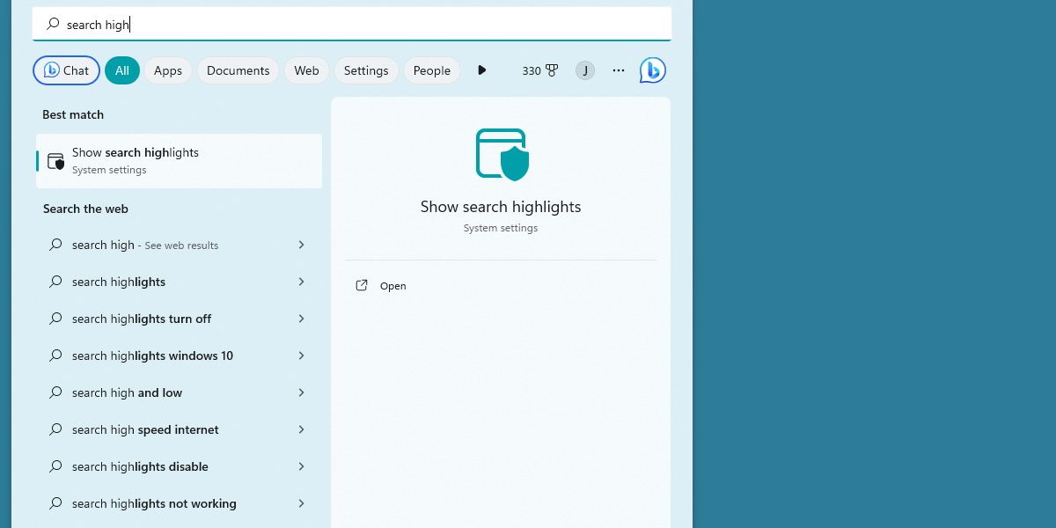Click the Bing logo on the Chat button
Screen dimensions: 1056x528
tap(51, 70)
